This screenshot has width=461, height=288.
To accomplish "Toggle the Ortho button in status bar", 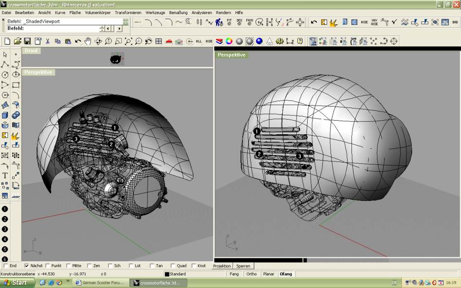I will (x=251, y=274).
